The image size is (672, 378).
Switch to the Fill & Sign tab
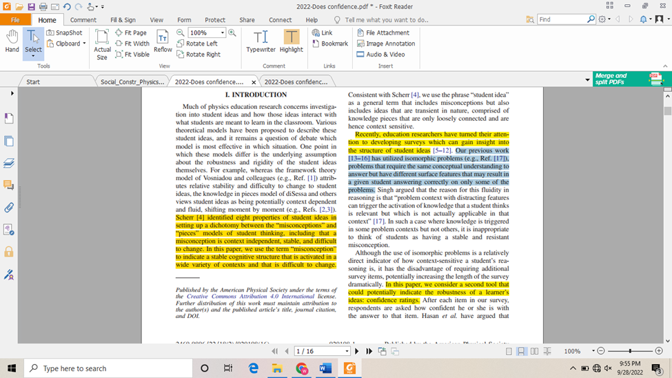coord(123,20)
